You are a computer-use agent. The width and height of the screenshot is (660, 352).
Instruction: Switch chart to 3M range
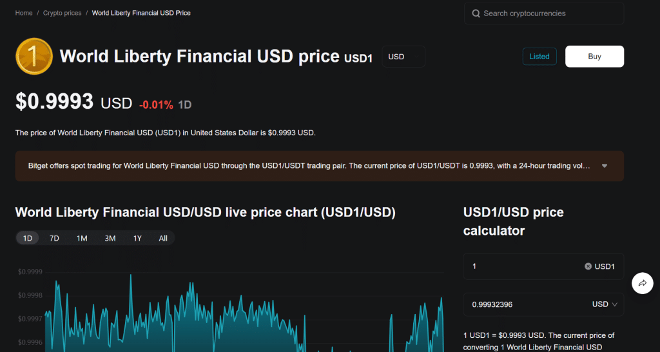(x=110, y=238)
